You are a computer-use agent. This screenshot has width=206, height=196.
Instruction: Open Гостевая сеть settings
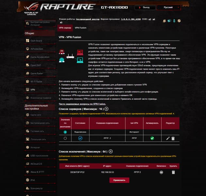click(x=40, y=131)
